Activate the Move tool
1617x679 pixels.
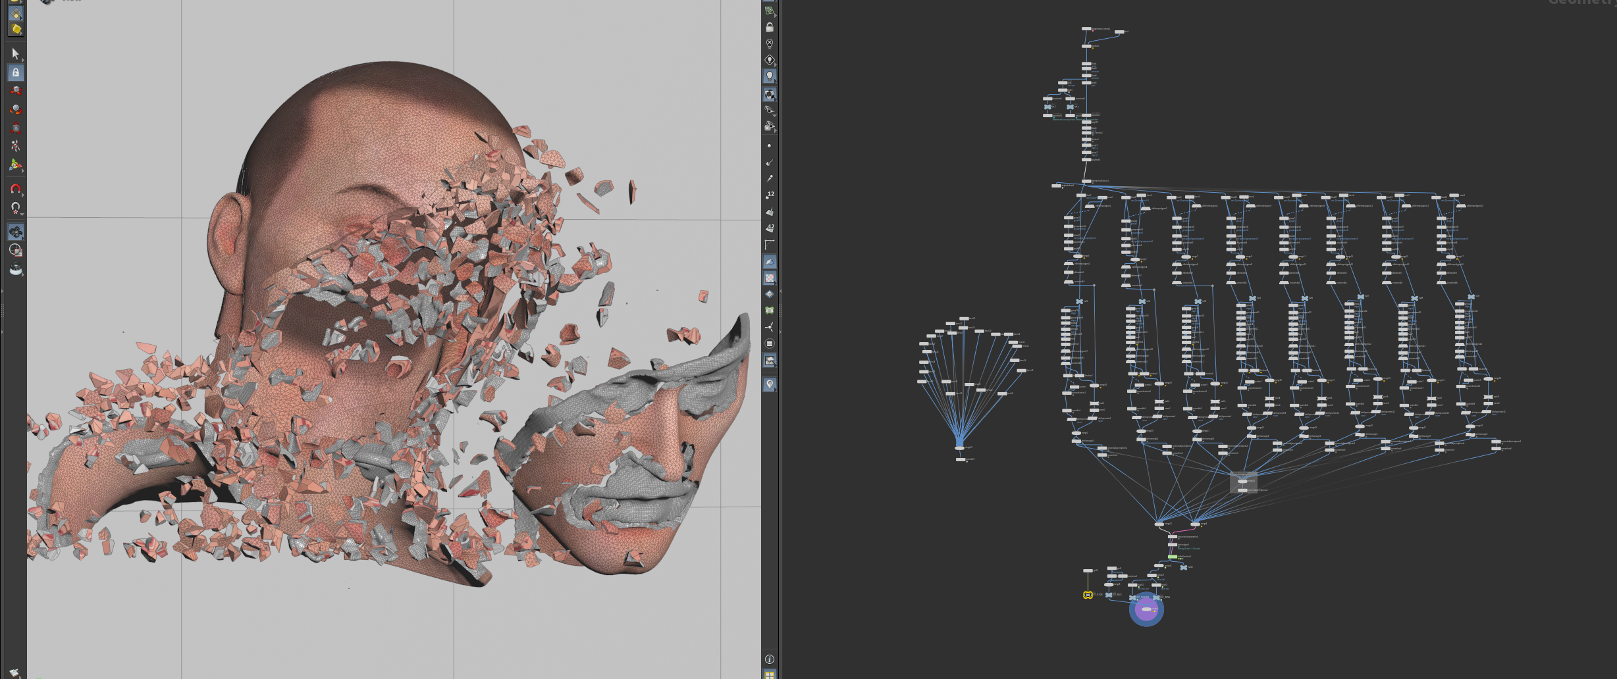coord(16,91)
